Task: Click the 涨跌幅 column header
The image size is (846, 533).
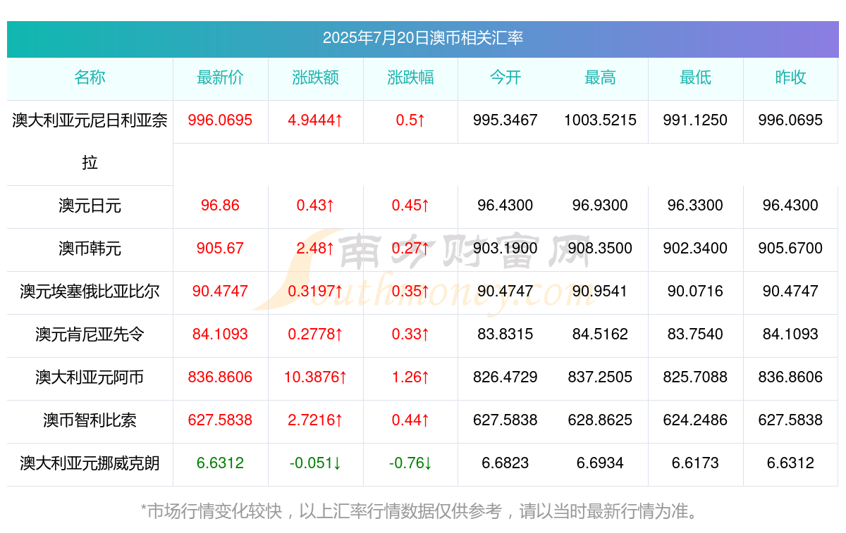Action: pyautogui.click(x=411, y=77)
